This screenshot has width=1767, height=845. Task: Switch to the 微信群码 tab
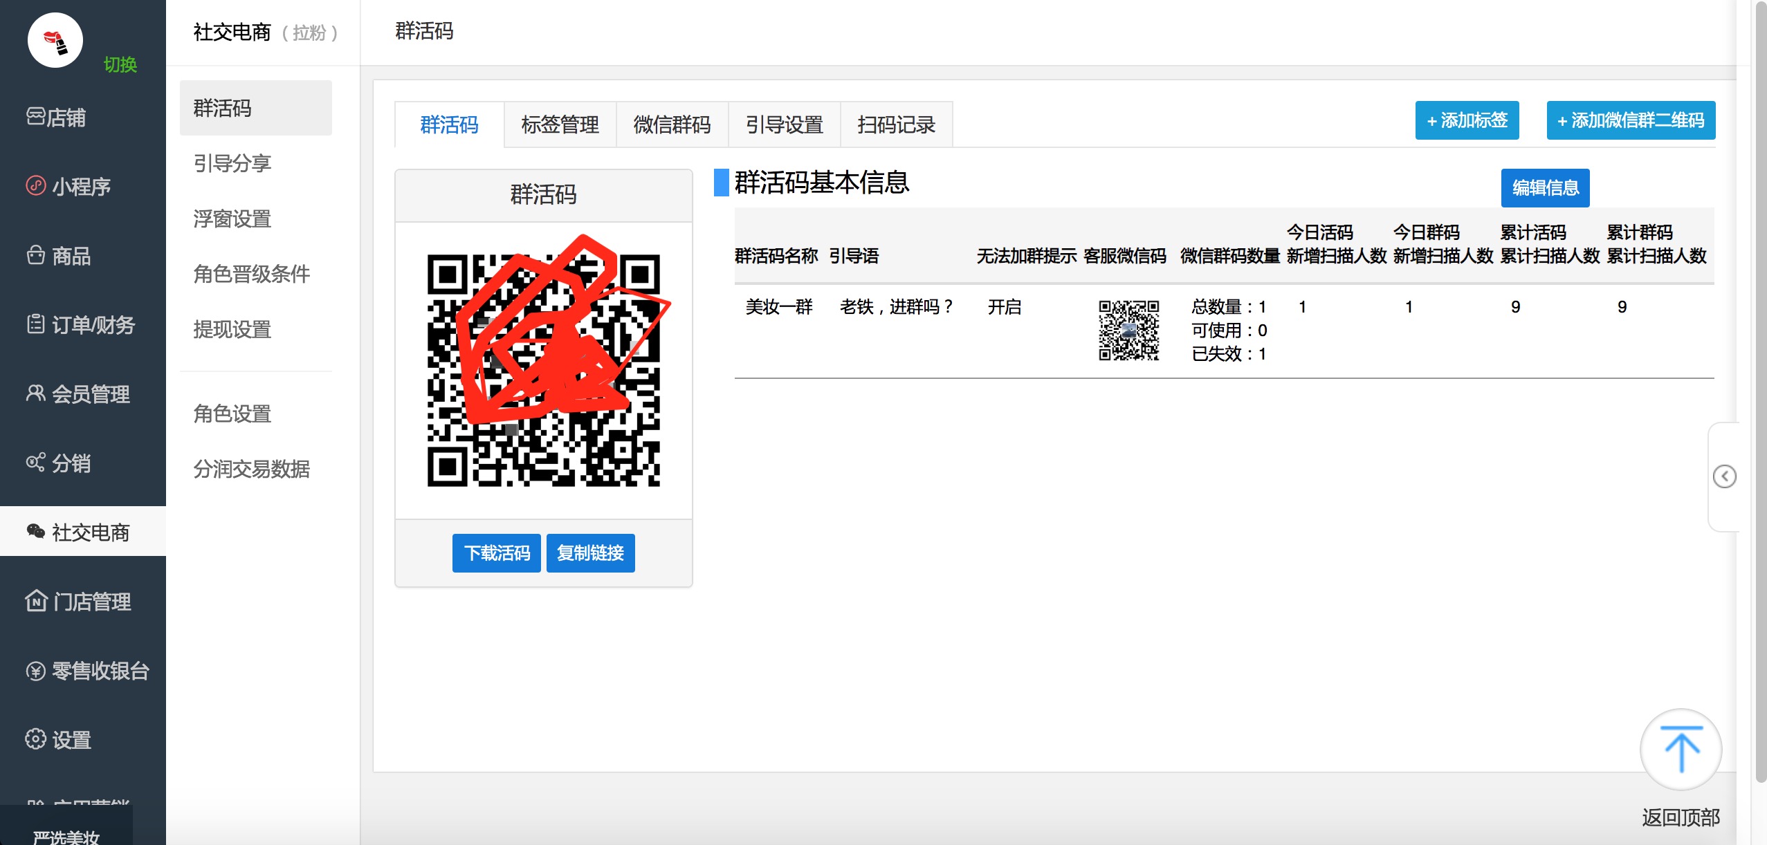click(x=672, y=124)
